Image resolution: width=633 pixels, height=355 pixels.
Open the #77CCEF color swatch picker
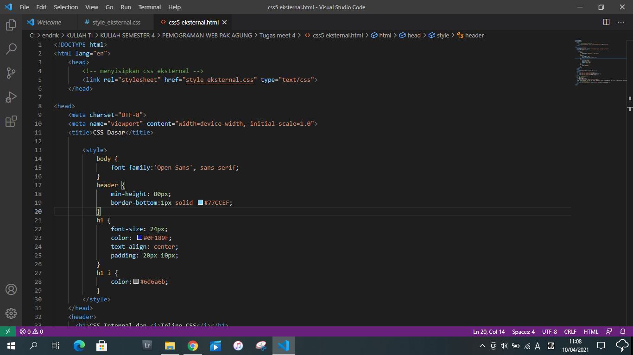coord(200,202)
